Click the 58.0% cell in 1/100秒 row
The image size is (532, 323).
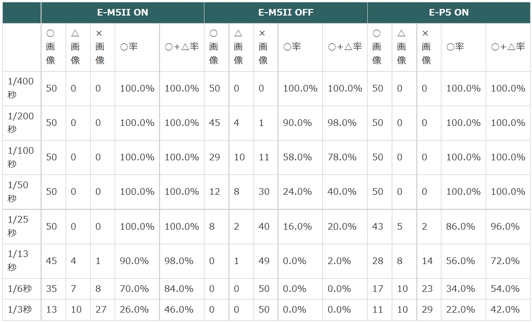tap(297, 157)
